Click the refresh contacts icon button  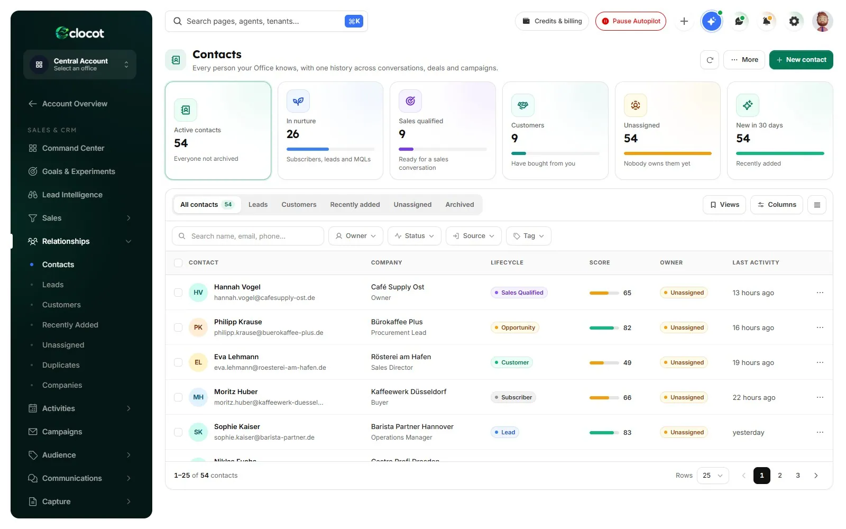click(710, 60)
